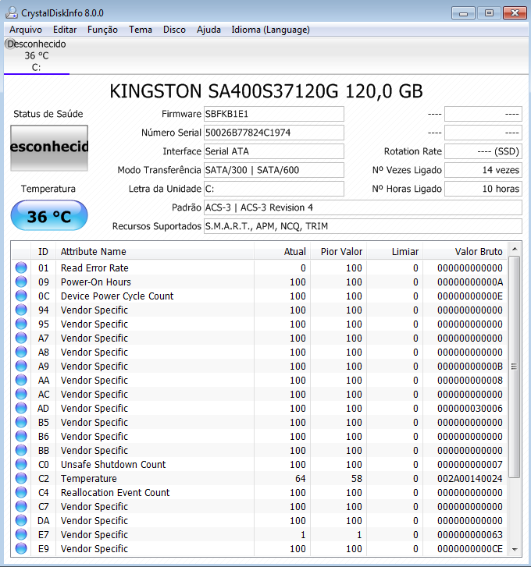Click status orb for Reallocation Event Count
This screenshot has height=567, width=531.
click(x=21, y=492)
